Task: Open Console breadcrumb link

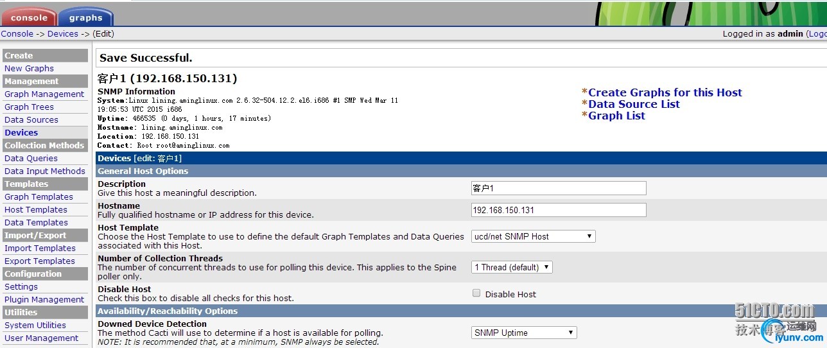Action: (x=17, y=34)
